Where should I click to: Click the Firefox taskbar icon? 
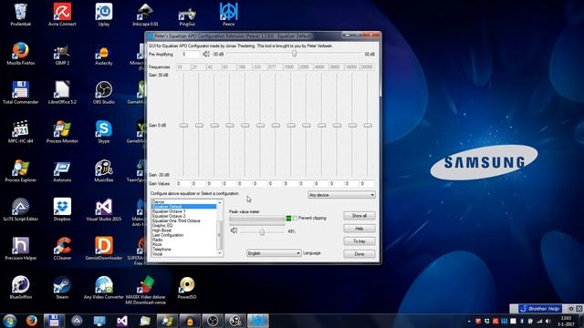point(32,320)
